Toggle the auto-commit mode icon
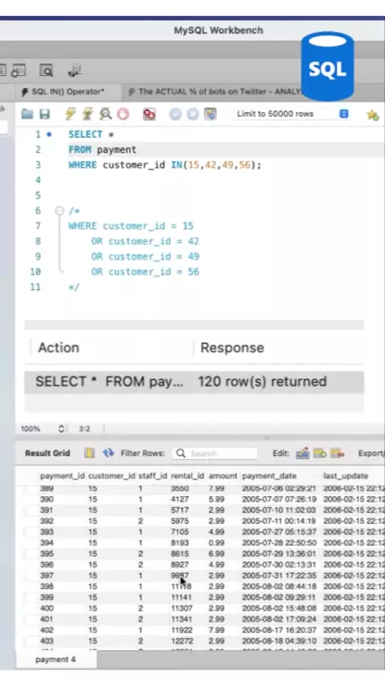The image size is (385, 686). tap(210, 114)
